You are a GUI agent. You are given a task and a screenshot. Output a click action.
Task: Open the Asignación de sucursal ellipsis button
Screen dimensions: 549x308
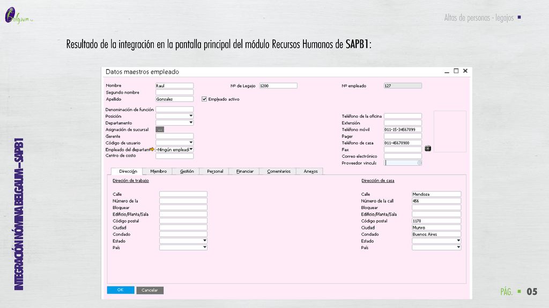pos(160,129)
